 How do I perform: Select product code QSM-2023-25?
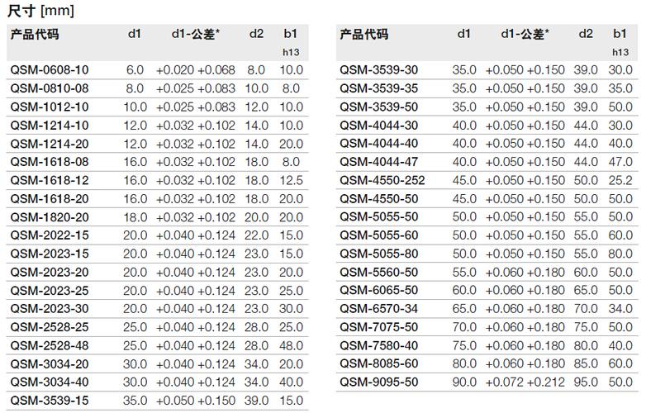[x=50, y=291]
